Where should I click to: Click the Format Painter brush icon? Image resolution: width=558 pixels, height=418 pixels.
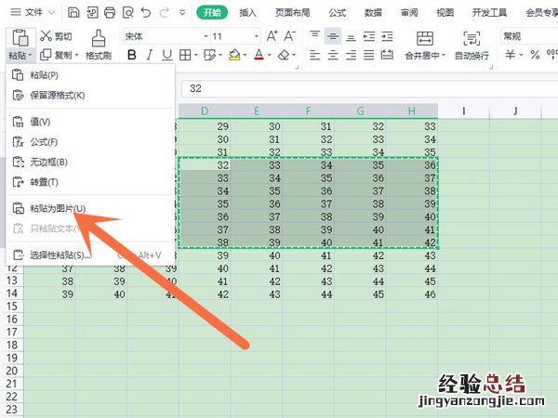pyautogui.click(x=99, y=36)
